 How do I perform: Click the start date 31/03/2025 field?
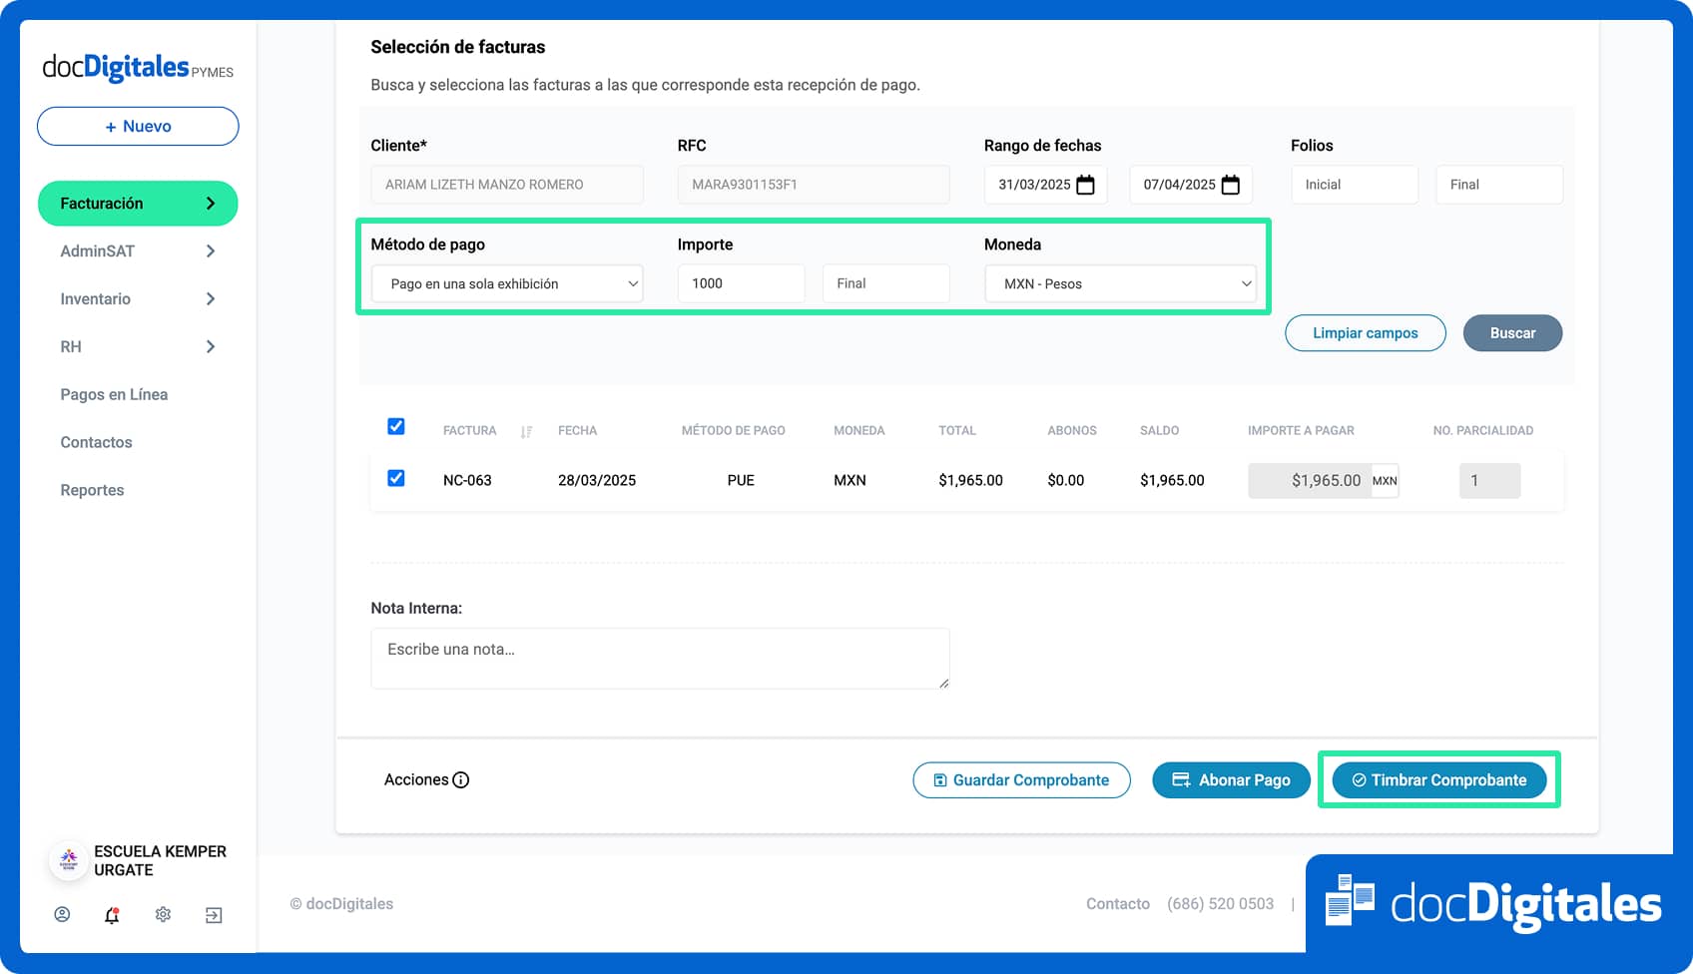(1046, 185)
